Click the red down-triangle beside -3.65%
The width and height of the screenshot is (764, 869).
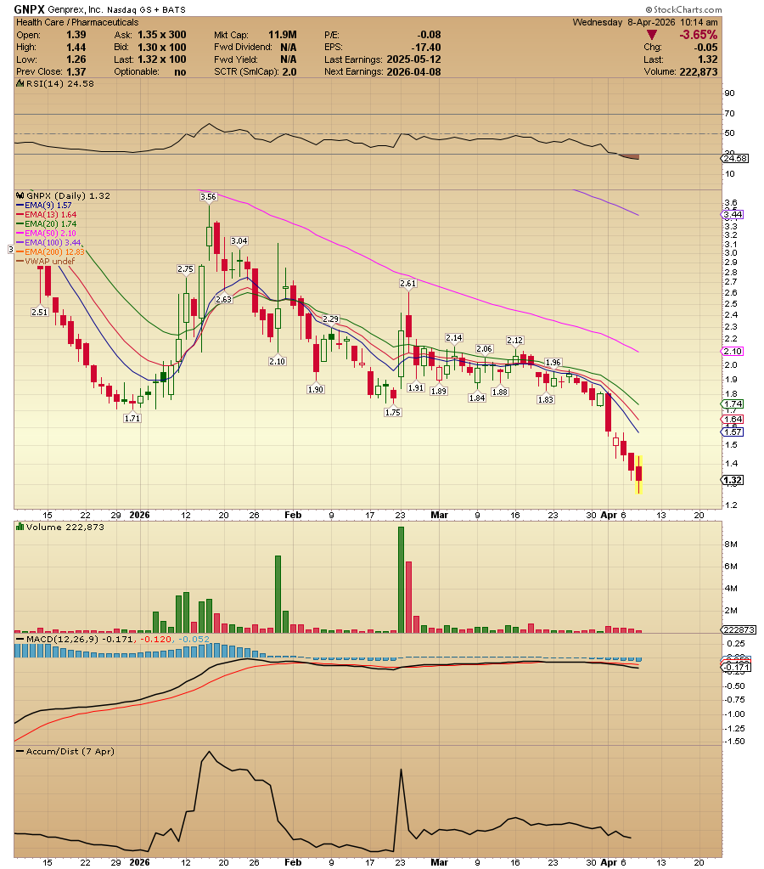click(x=652, y=35)
